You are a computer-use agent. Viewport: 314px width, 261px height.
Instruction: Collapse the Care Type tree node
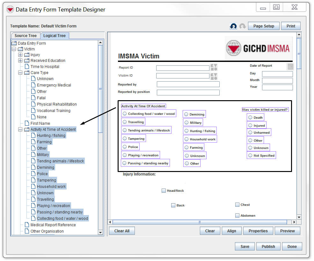[x=20, y=73]
